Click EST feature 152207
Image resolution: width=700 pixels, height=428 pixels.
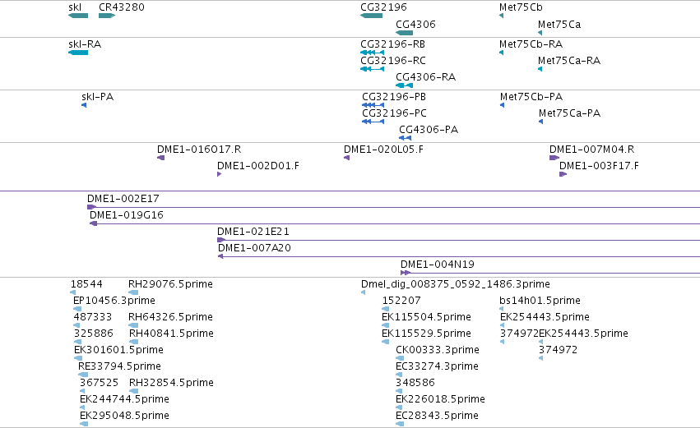coord(386,309)
